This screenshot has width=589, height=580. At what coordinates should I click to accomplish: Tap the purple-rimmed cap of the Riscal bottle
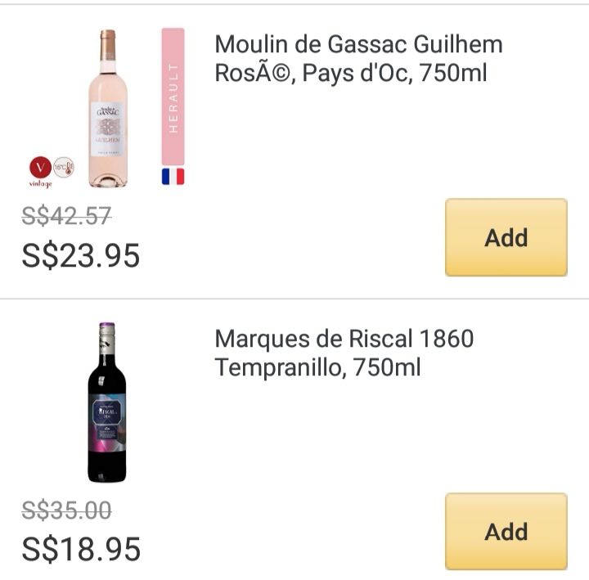click(x=107, y=329)
